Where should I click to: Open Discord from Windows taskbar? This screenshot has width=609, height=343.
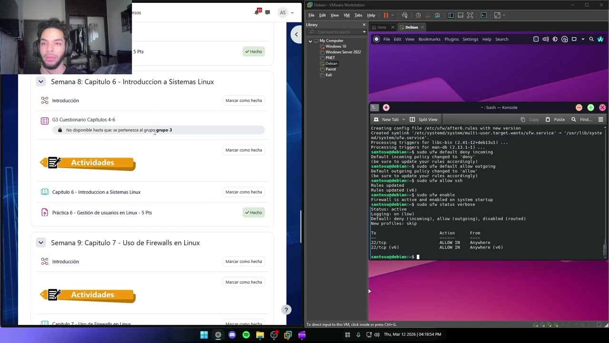click(x=232, y=335)
